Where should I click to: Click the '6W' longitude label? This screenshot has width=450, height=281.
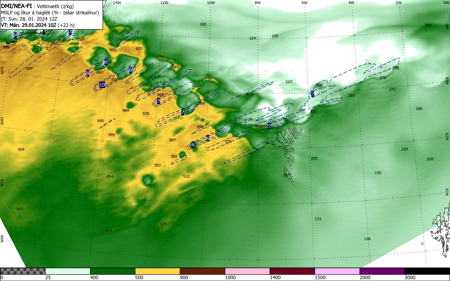(305, 3)
